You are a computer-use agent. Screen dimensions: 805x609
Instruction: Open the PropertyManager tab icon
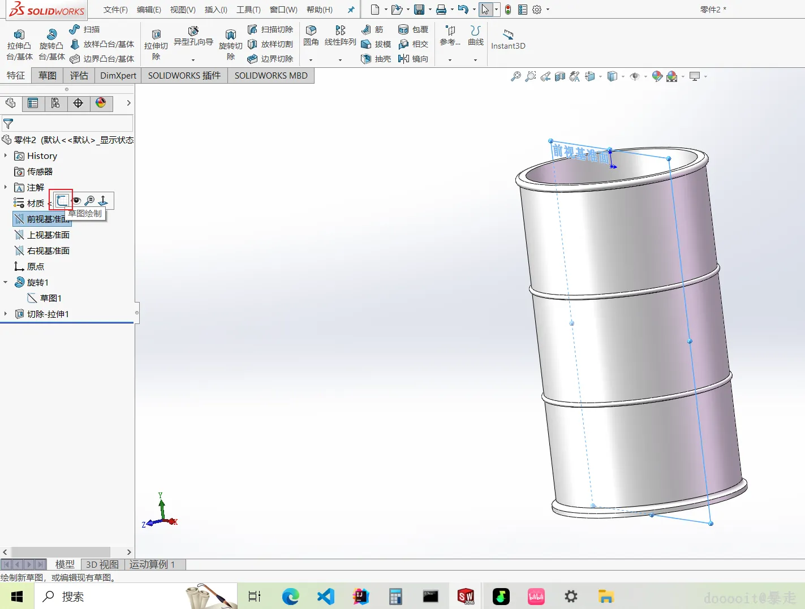33,103
